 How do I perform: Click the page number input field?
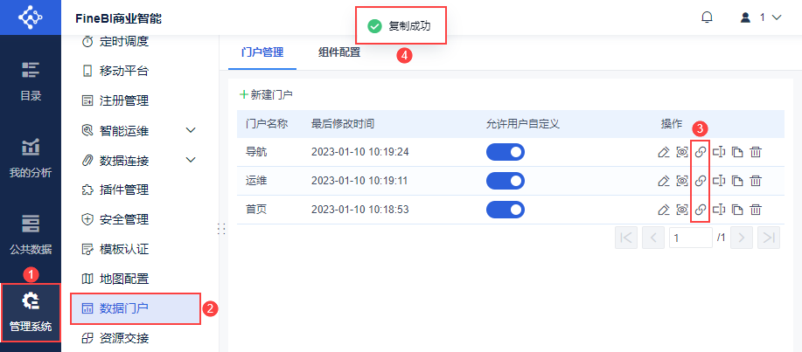pos(691,238)
